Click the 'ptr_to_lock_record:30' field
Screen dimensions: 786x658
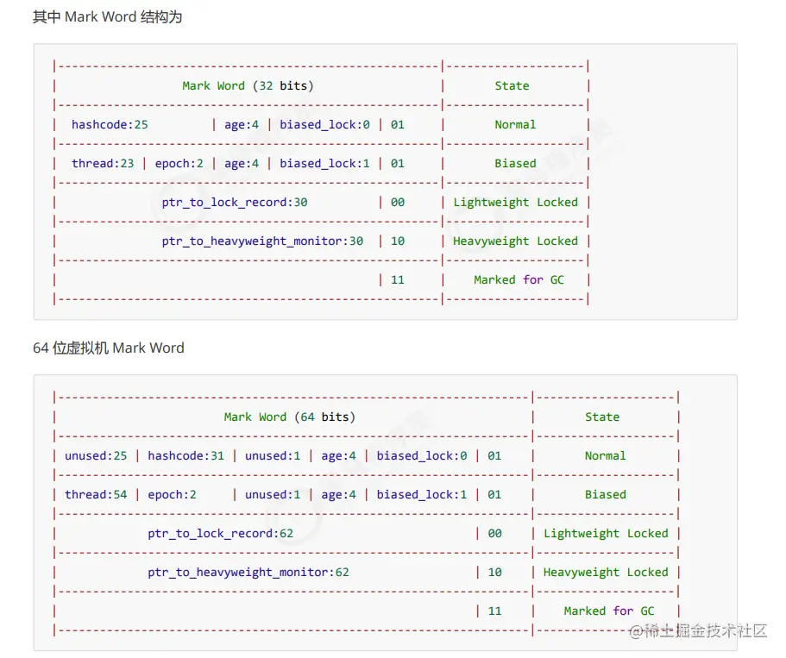[x=235, y=203]
